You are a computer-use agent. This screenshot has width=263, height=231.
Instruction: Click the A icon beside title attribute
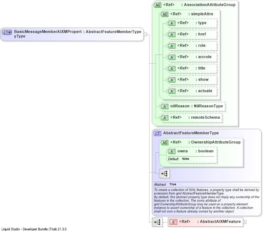point(172,69)
